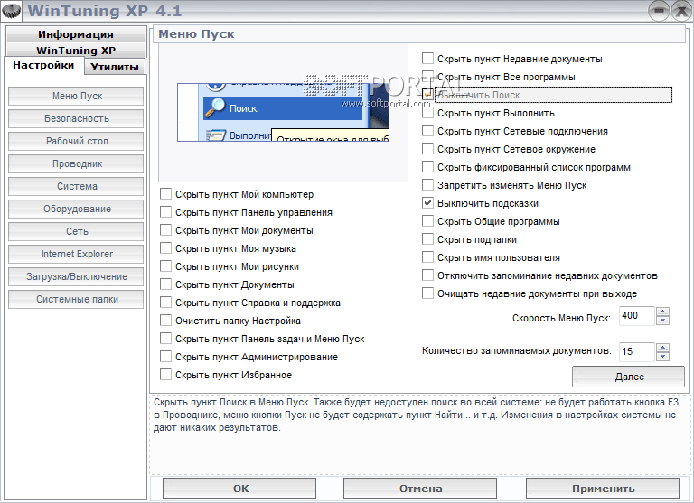Click the Далее button
Viewport: 694px width, 503px height.
click(629, 377)
